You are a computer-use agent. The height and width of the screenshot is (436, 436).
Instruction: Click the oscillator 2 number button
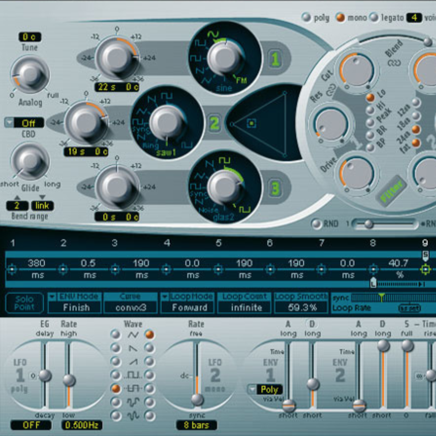coord(214,123)
